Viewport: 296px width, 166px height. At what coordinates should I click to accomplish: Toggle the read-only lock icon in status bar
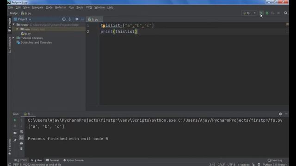[253, 165]
